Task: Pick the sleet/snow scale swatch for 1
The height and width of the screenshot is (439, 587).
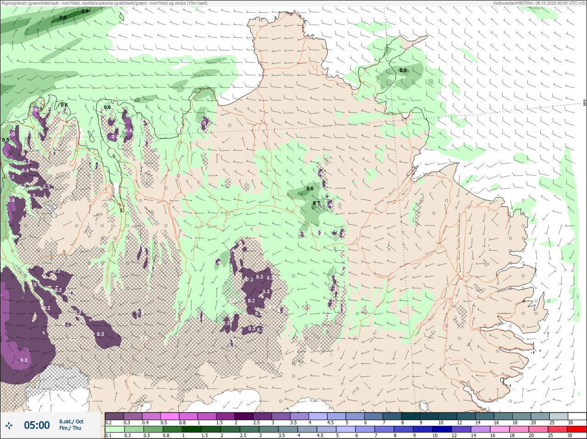Action: [x=207, y=416]
